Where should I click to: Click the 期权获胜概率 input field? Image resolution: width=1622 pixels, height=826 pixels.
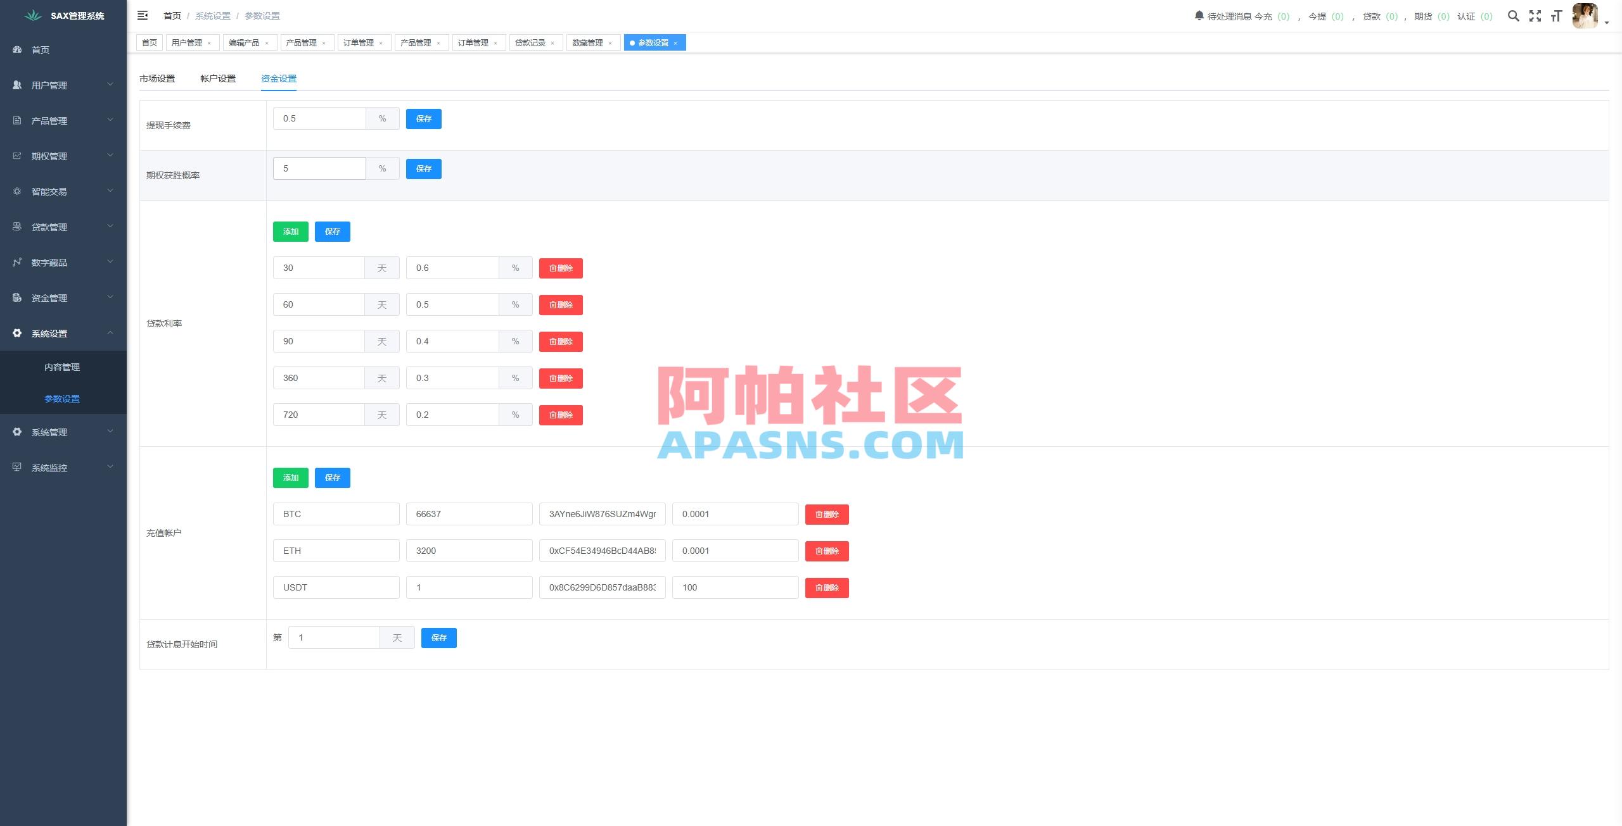tap(319, 168)
